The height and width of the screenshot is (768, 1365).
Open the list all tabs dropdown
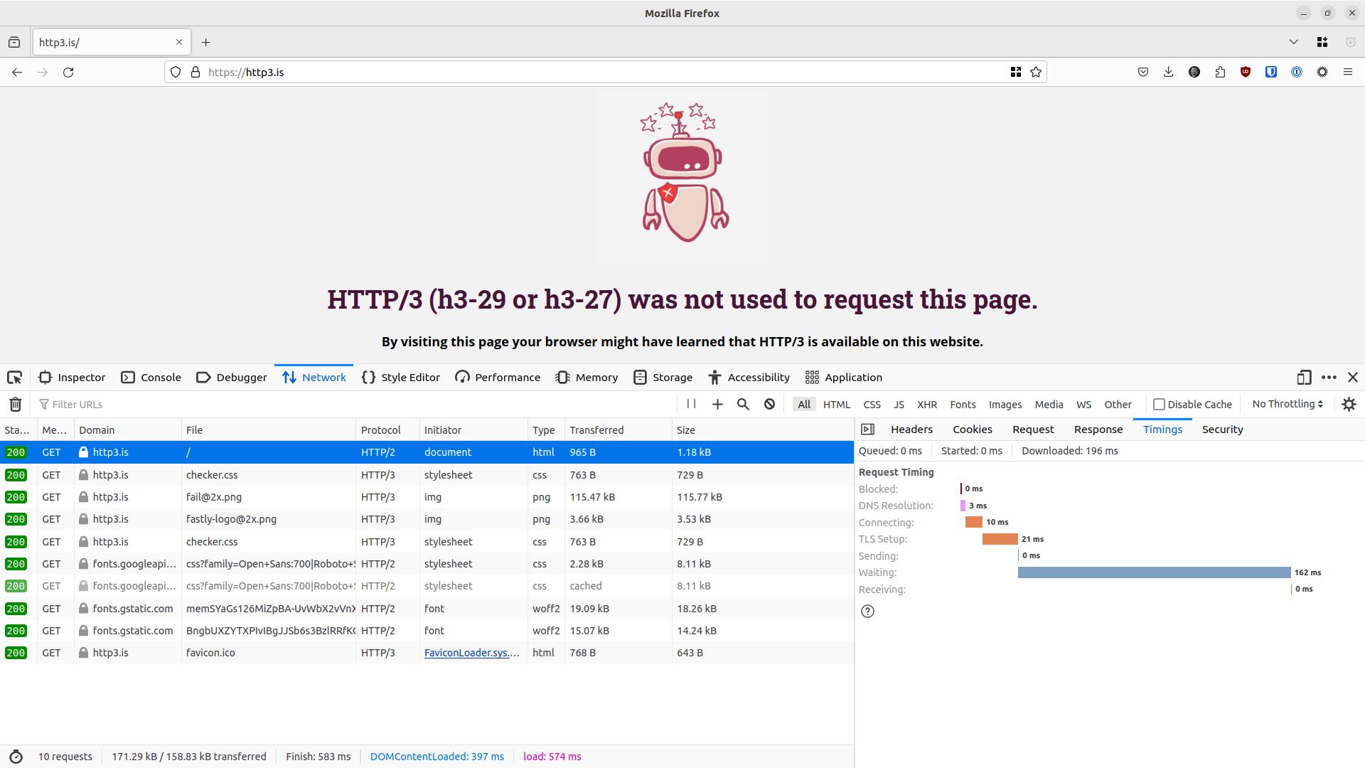[1294, 42]
